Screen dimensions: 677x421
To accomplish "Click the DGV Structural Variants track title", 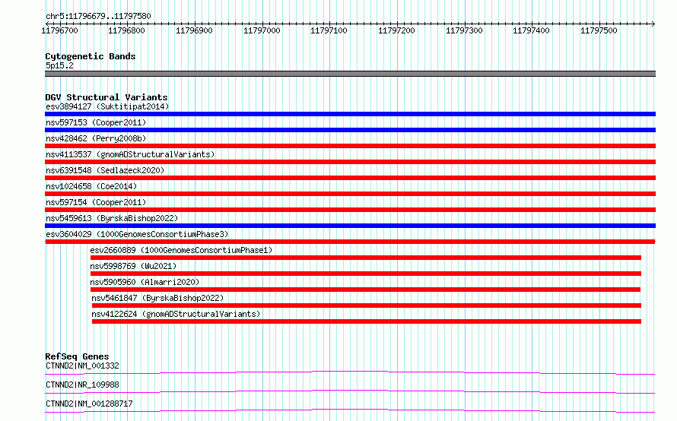I will (x=106, y=97).
